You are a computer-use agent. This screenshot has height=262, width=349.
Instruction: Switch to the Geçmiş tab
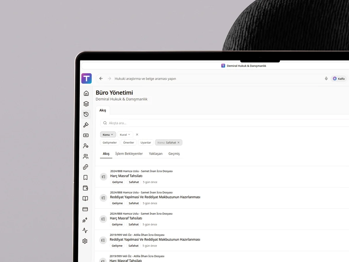pos(174,154)
